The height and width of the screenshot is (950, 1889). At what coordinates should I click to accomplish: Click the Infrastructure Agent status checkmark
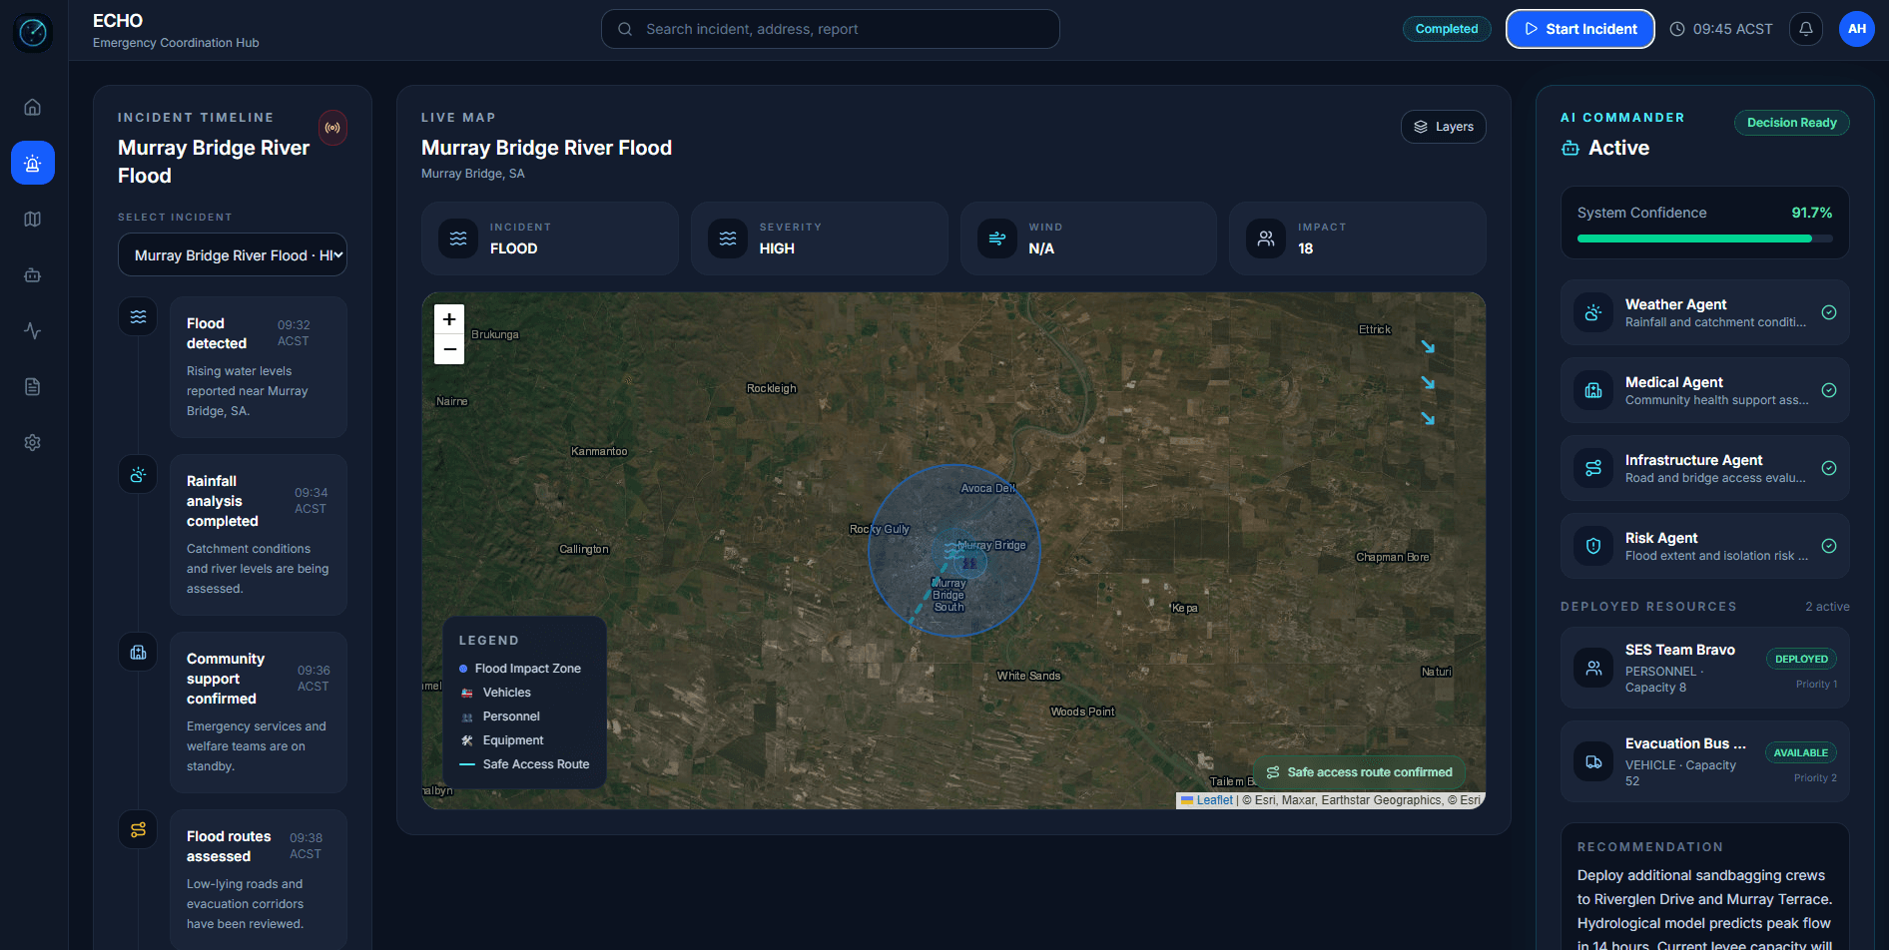(1829, 468)
